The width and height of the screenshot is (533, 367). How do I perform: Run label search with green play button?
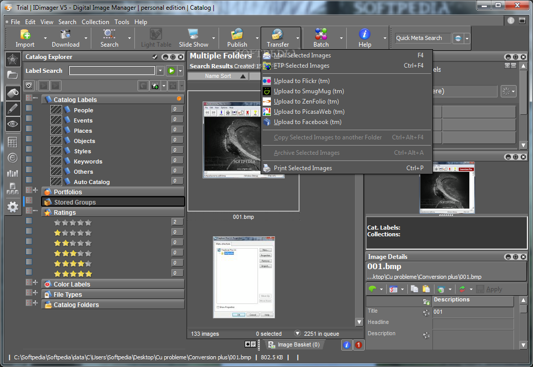[x=171, y=71]
